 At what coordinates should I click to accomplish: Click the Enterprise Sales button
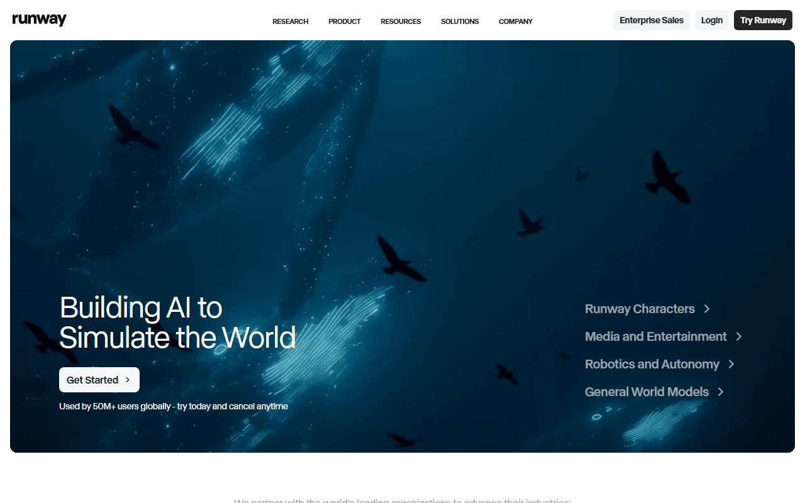[652, 20]
